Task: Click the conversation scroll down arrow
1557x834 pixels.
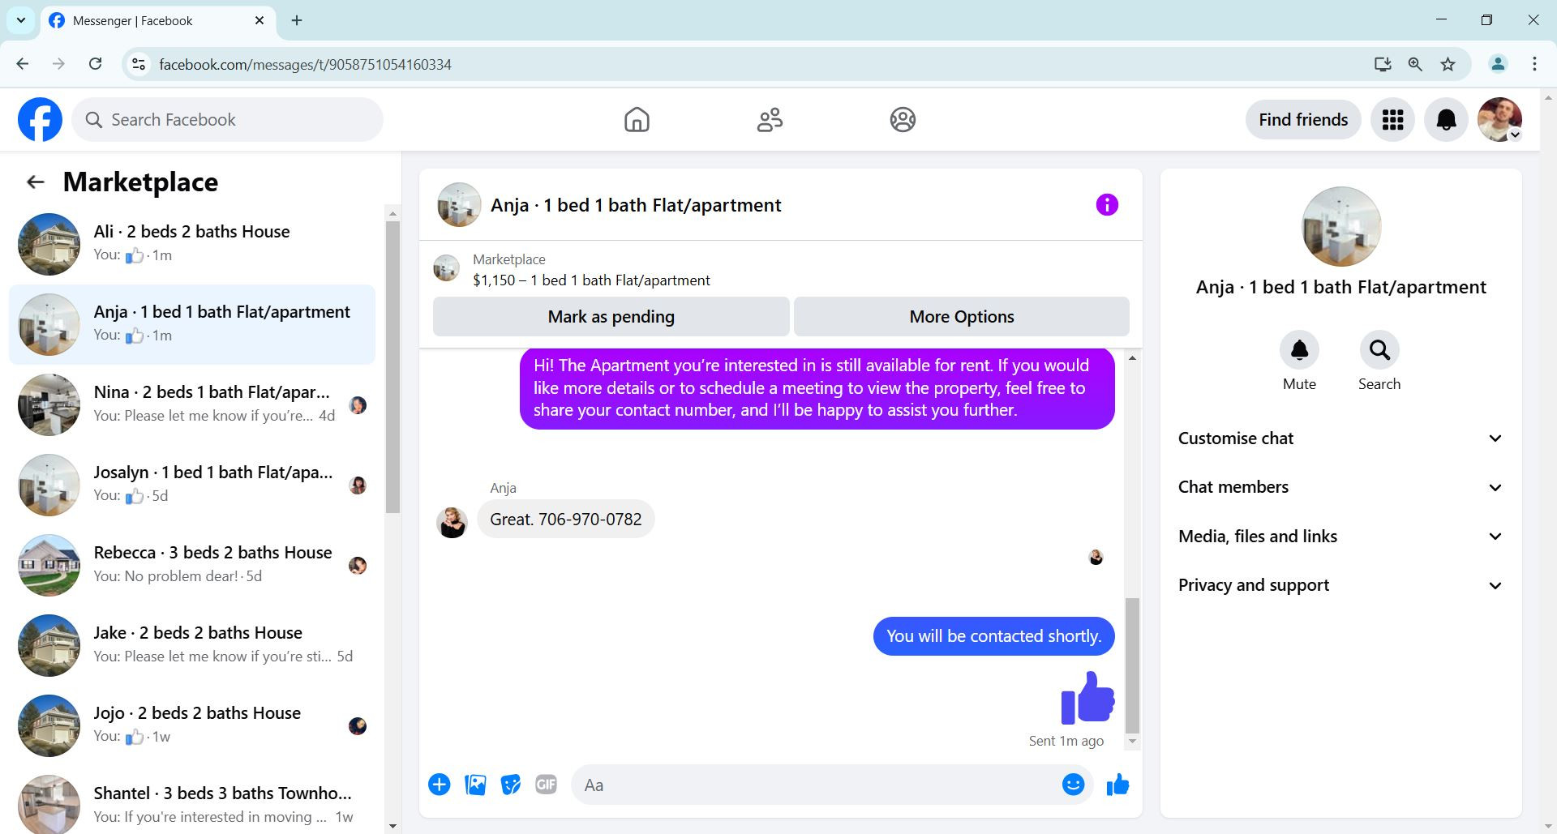Action: (1132, 742)
